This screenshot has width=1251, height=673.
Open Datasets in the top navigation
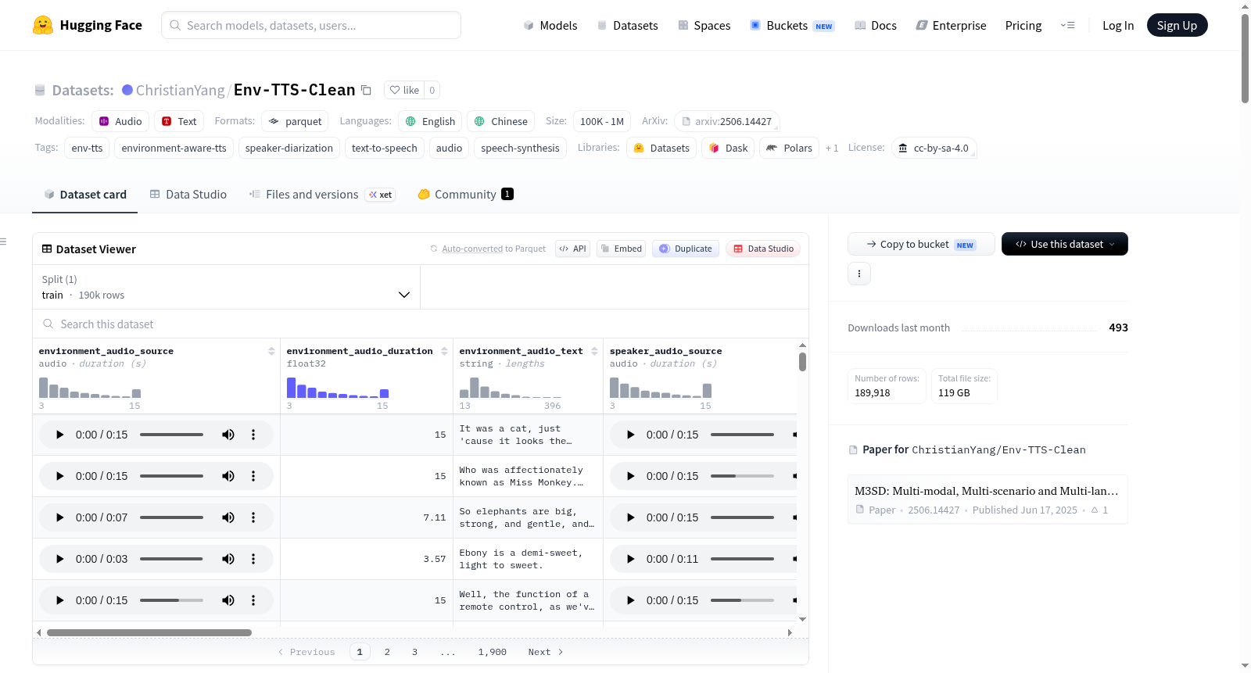point(627,25)
